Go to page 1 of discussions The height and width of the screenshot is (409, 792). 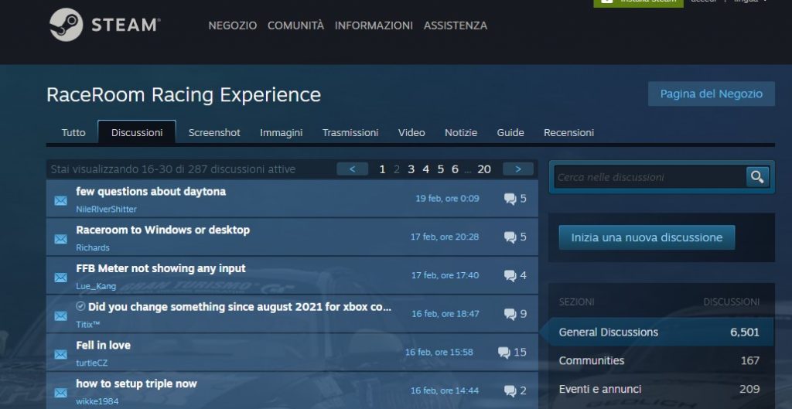tap(382, 169)
